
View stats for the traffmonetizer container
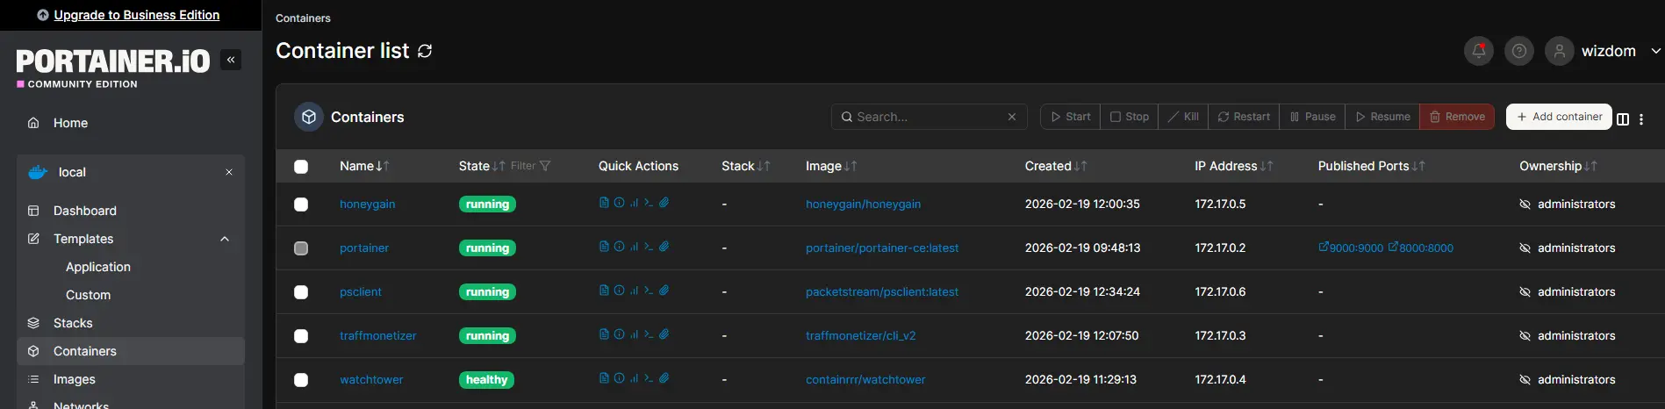(634, 334)
